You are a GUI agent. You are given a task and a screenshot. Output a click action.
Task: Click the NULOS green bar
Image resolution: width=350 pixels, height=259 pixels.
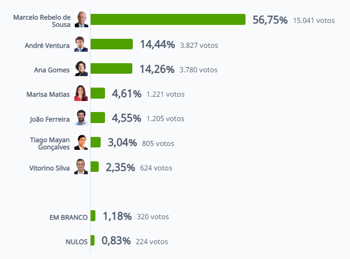[93, 240]
